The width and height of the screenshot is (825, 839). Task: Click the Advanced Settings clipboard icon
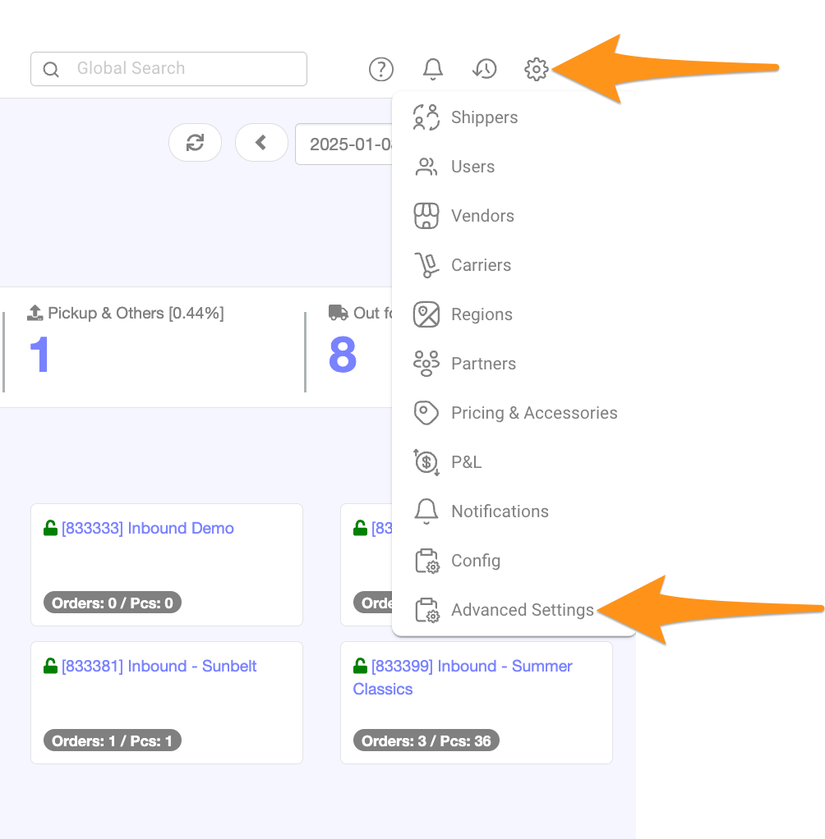click(x=427, y=610)
